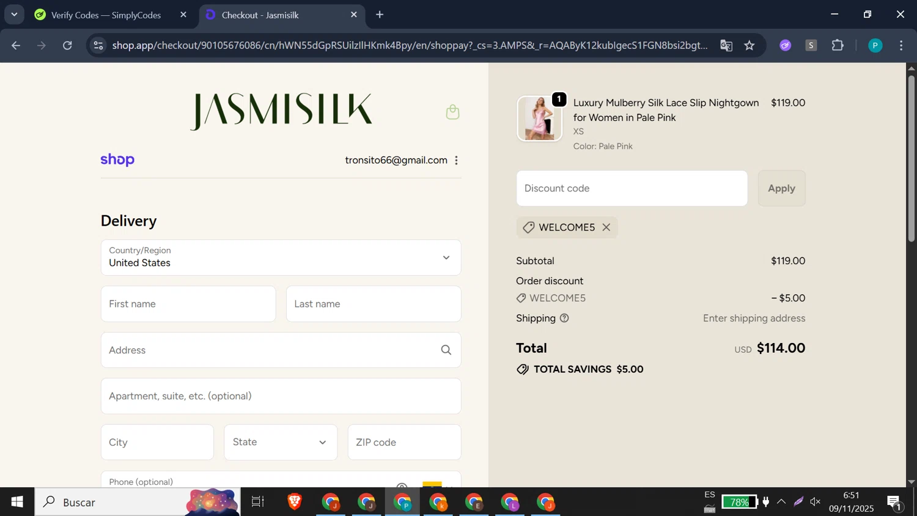Bookmark this page with star icon
The image size is (917, 516).
pos(749,45)
